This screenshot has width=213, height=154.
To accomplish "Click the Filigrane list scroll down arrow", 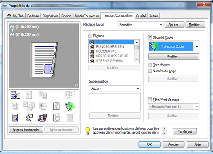I will (137, 60).
